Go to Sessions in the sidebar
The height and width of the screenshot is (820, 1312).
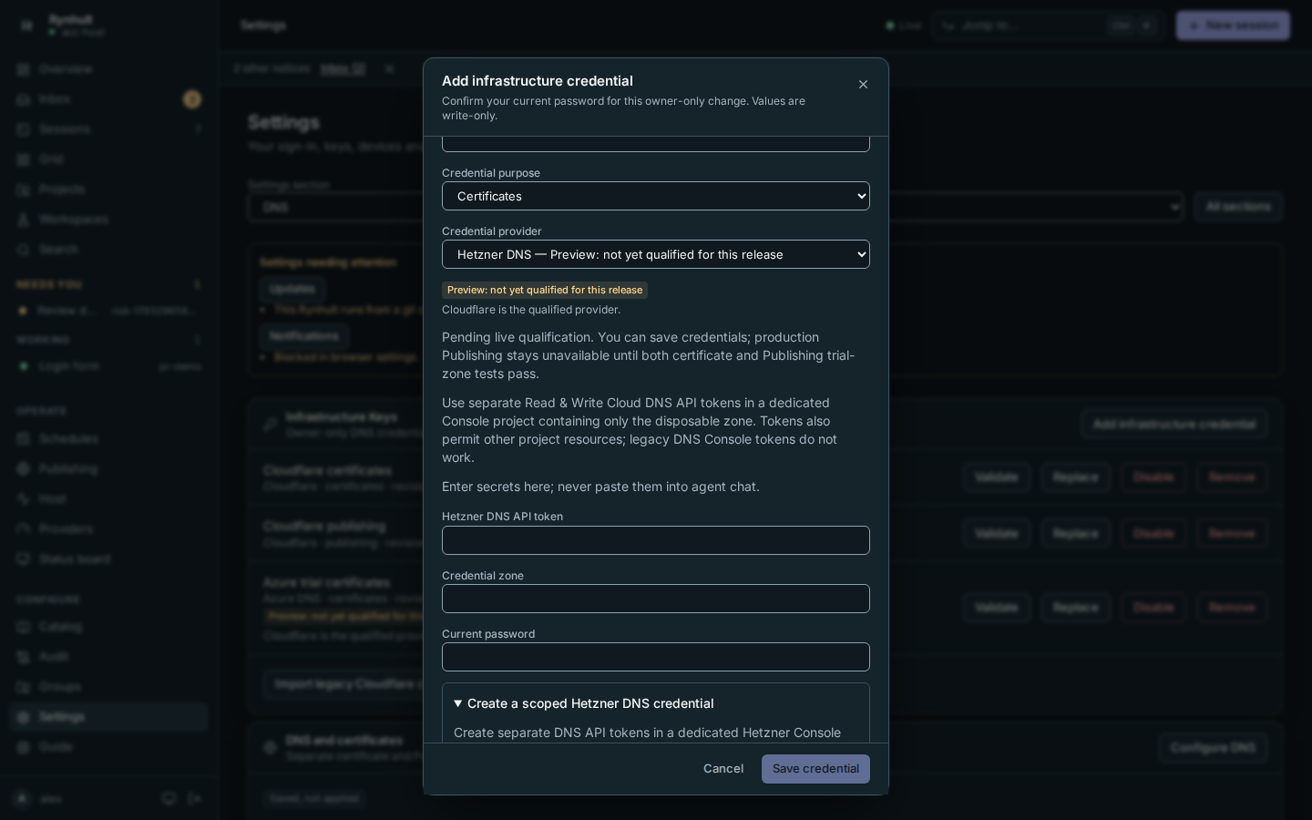tap(109, 129)
